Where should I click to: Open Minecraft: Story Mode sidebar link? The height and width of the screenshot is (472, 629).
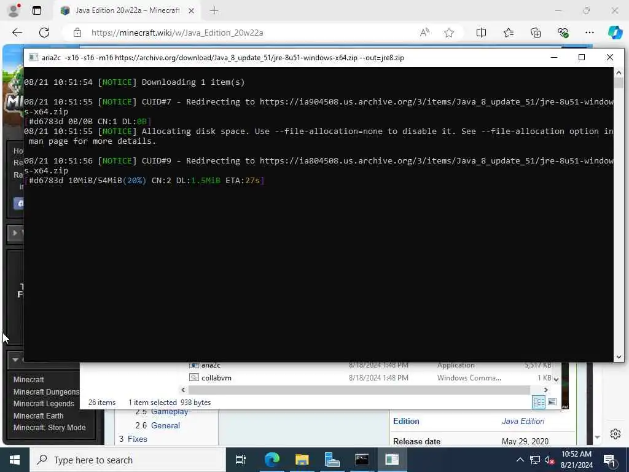tap(49, 428)
